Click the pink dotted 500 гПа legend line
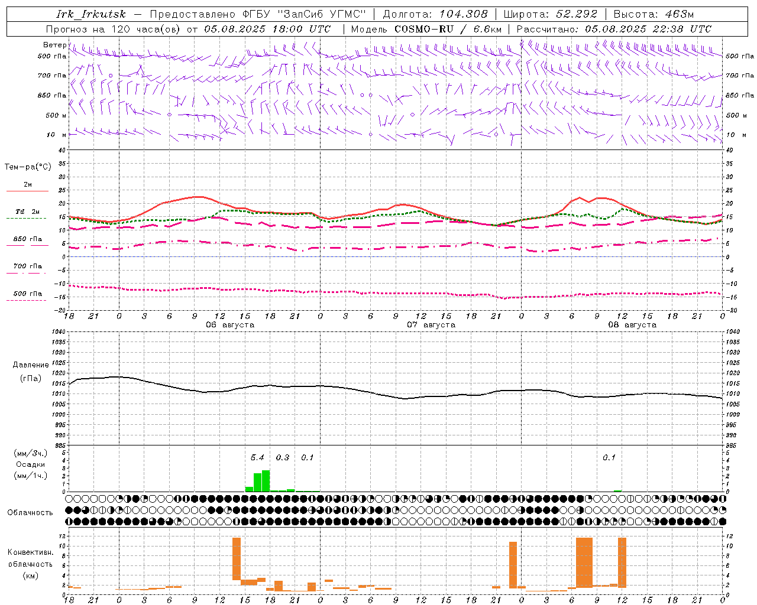The image size is (757, 605). [27, 300]
